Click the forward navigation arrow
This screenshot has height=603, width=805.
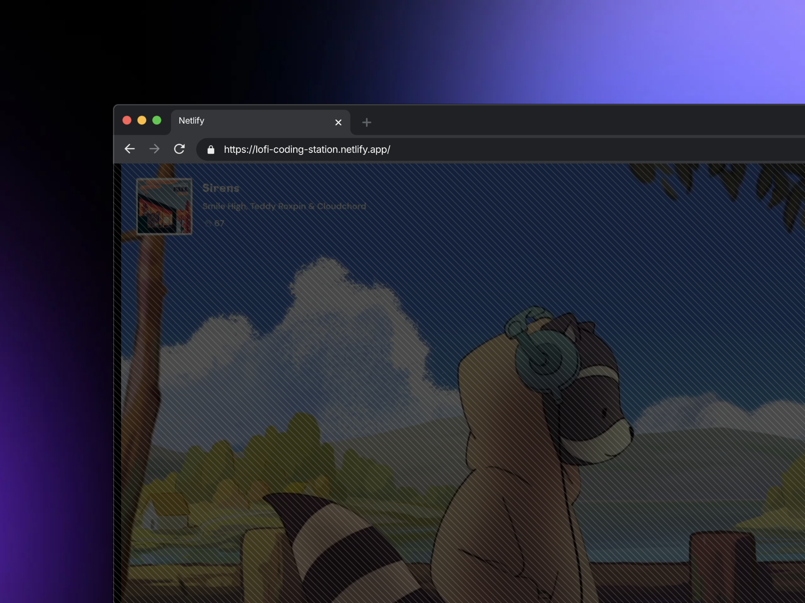(x=154, y=149)
